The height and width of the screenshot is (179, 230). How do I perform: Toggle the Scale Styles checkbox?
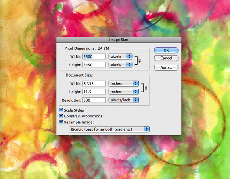(61, 110)
